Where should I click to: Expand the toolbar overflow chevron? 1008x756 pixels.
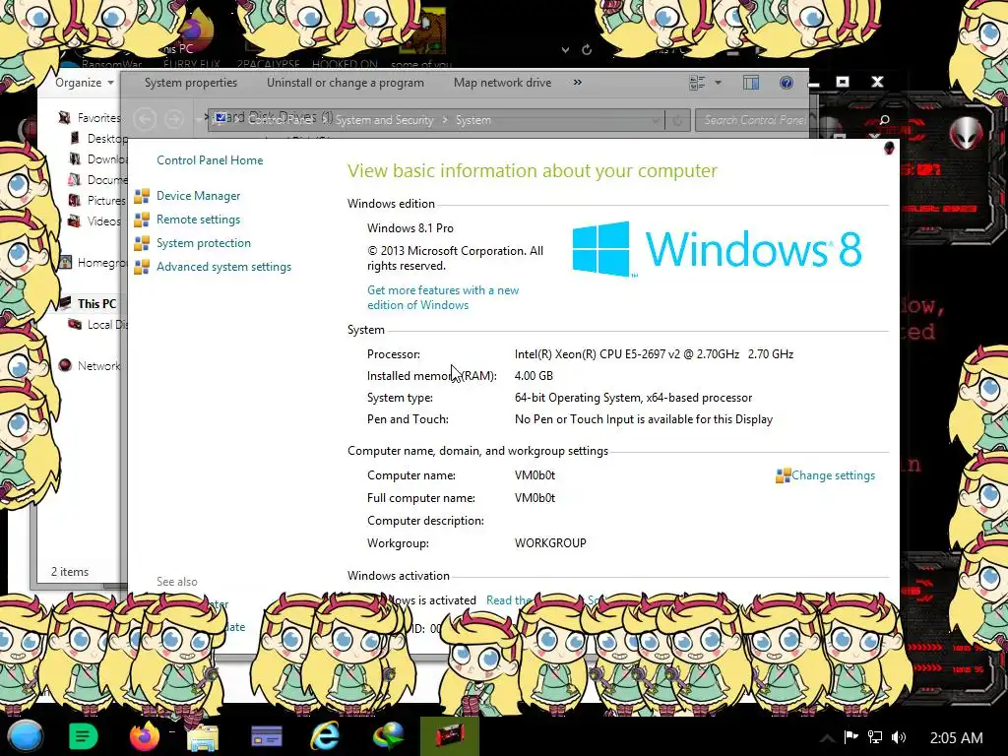[x=577, y=83]
